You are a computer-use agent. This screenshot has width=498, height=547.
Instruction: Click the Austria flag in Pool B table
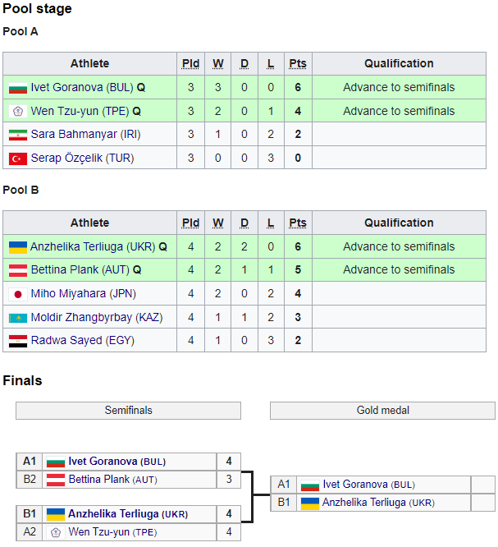[17, 270]
